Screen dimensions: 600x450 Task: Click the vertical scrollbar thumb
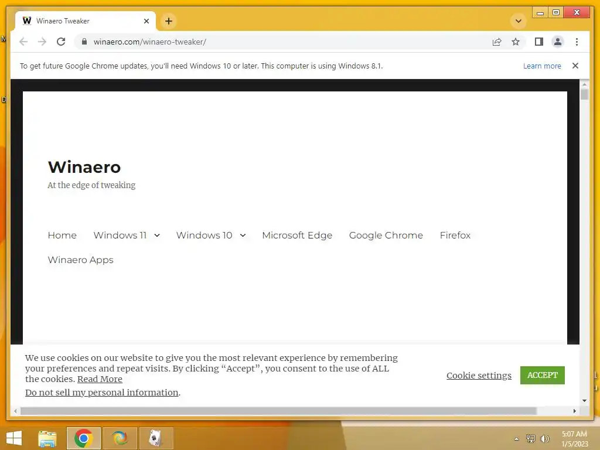584,94
